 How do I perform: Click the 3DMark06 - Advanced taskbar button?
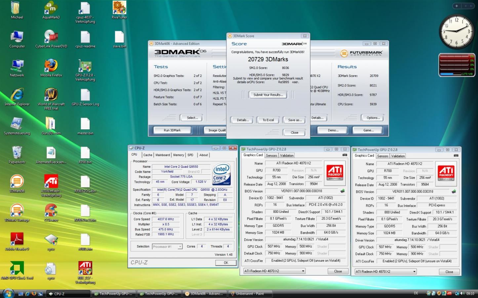pyautogui.click(x=205, y=294)
